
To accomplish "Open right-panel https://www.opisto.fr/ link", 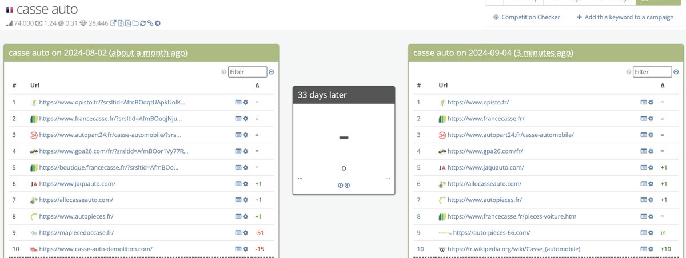I will 478,102.
